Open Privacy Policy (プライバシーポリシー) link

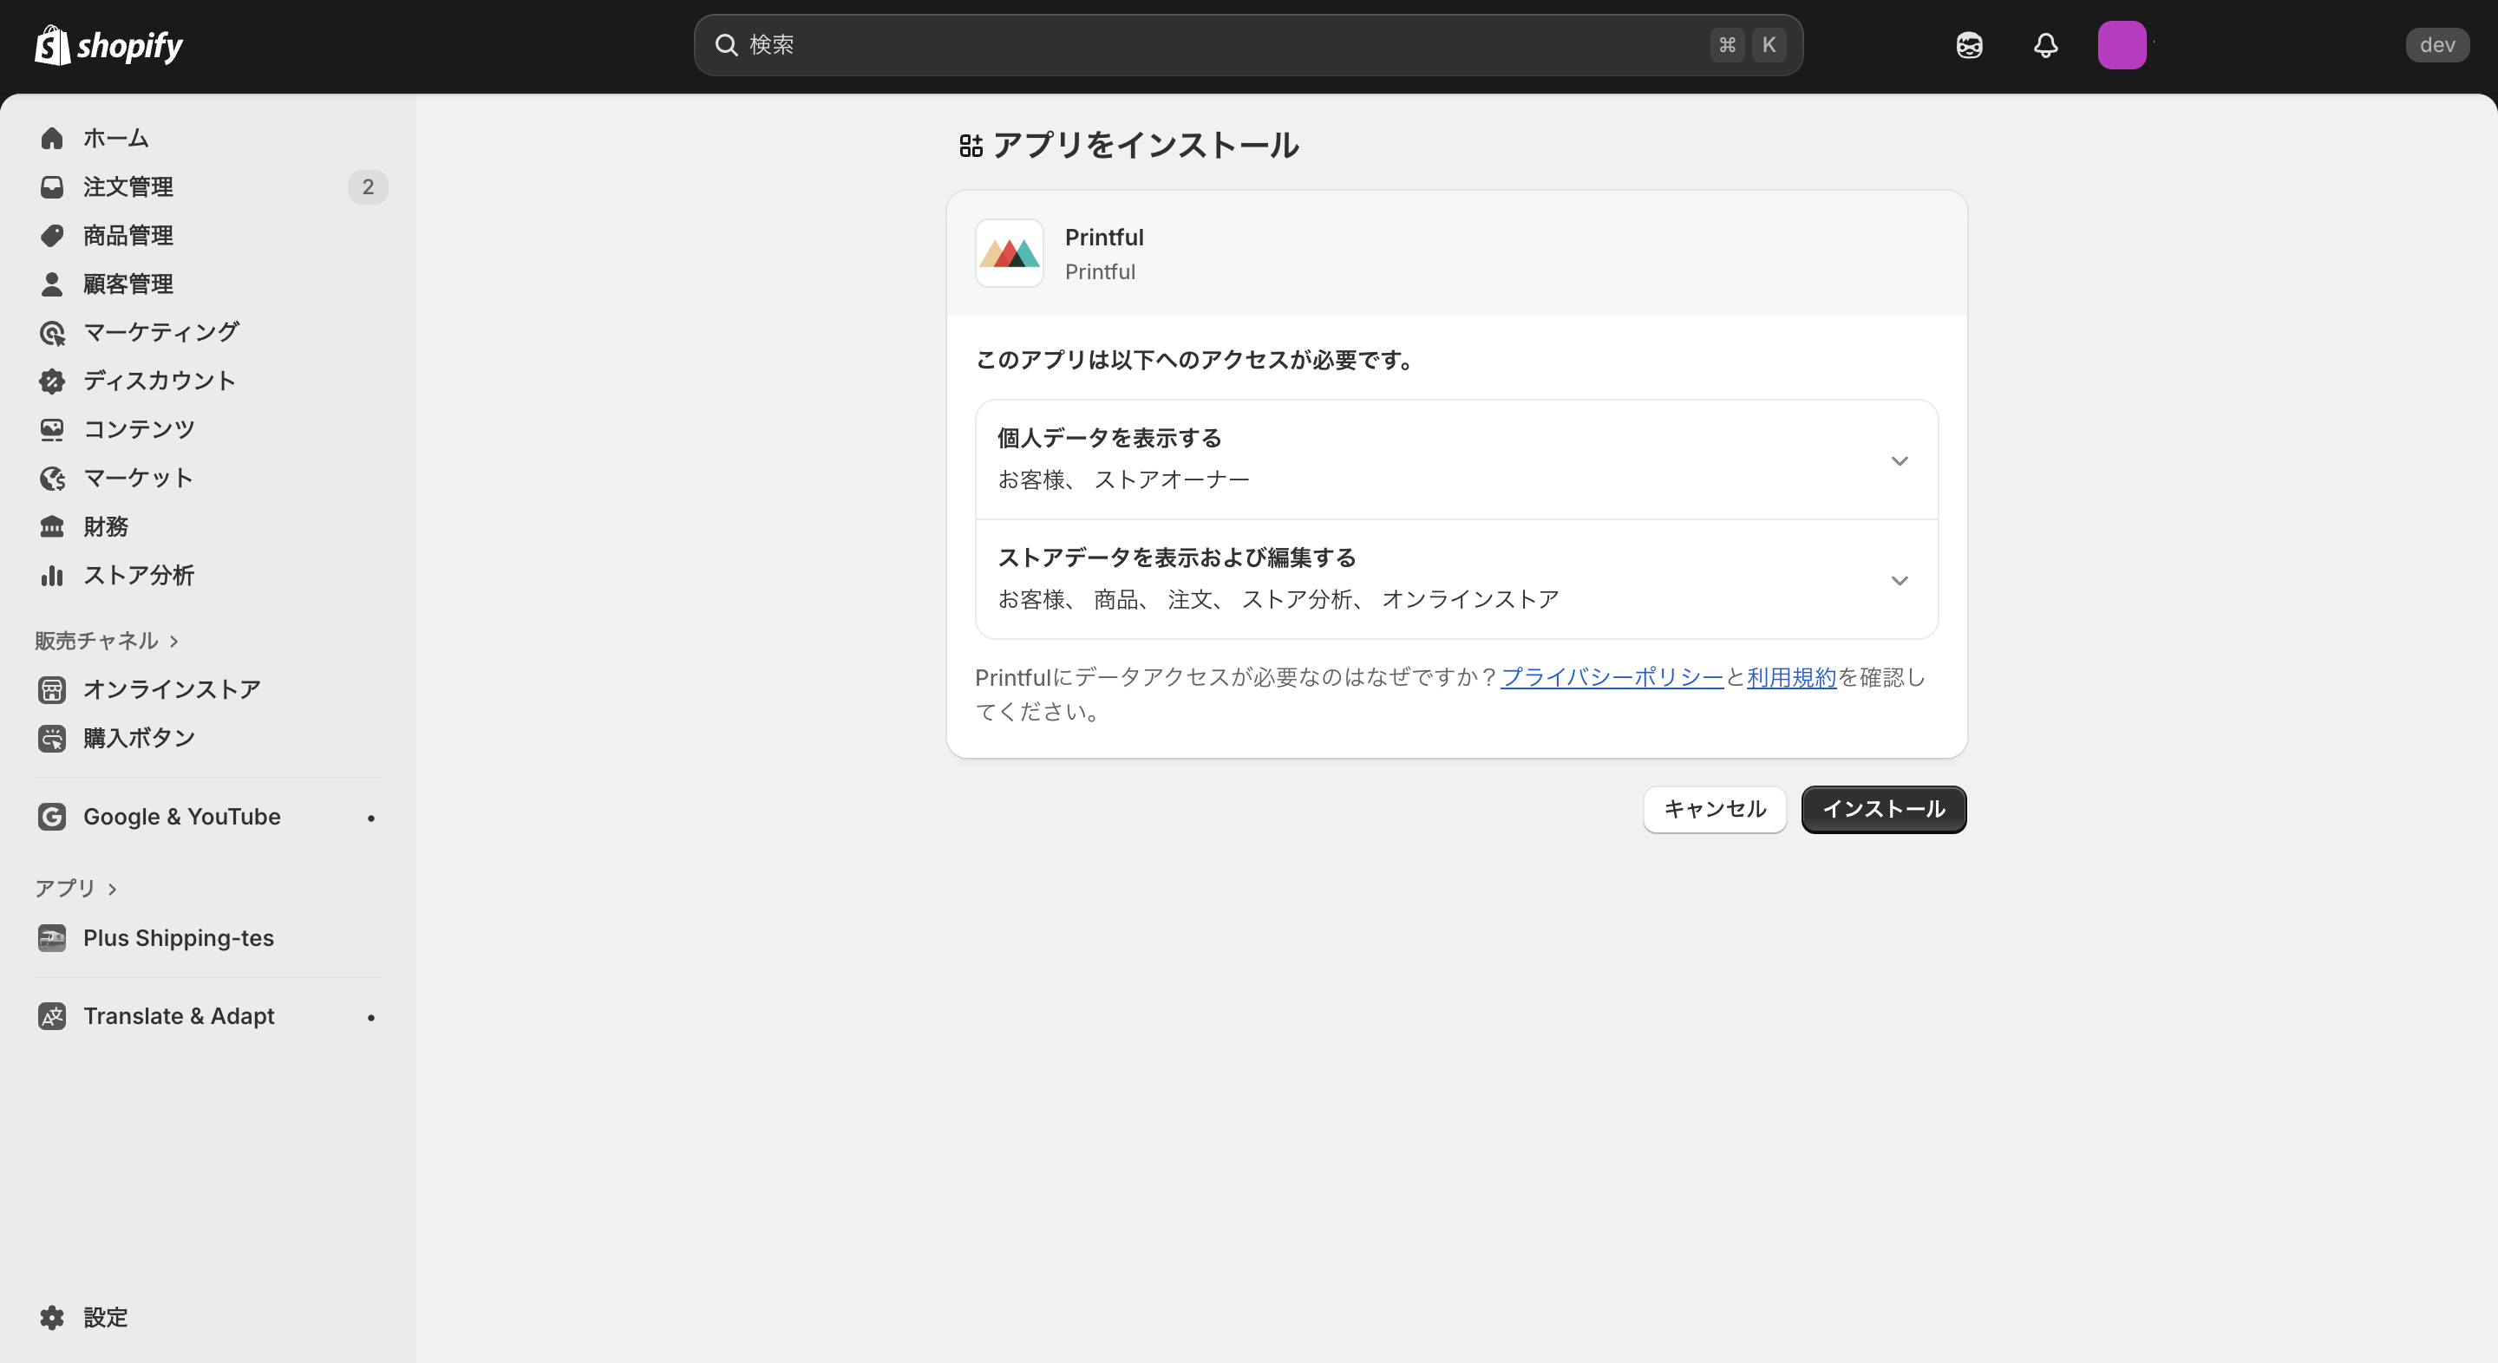(x=1611, y=678)
